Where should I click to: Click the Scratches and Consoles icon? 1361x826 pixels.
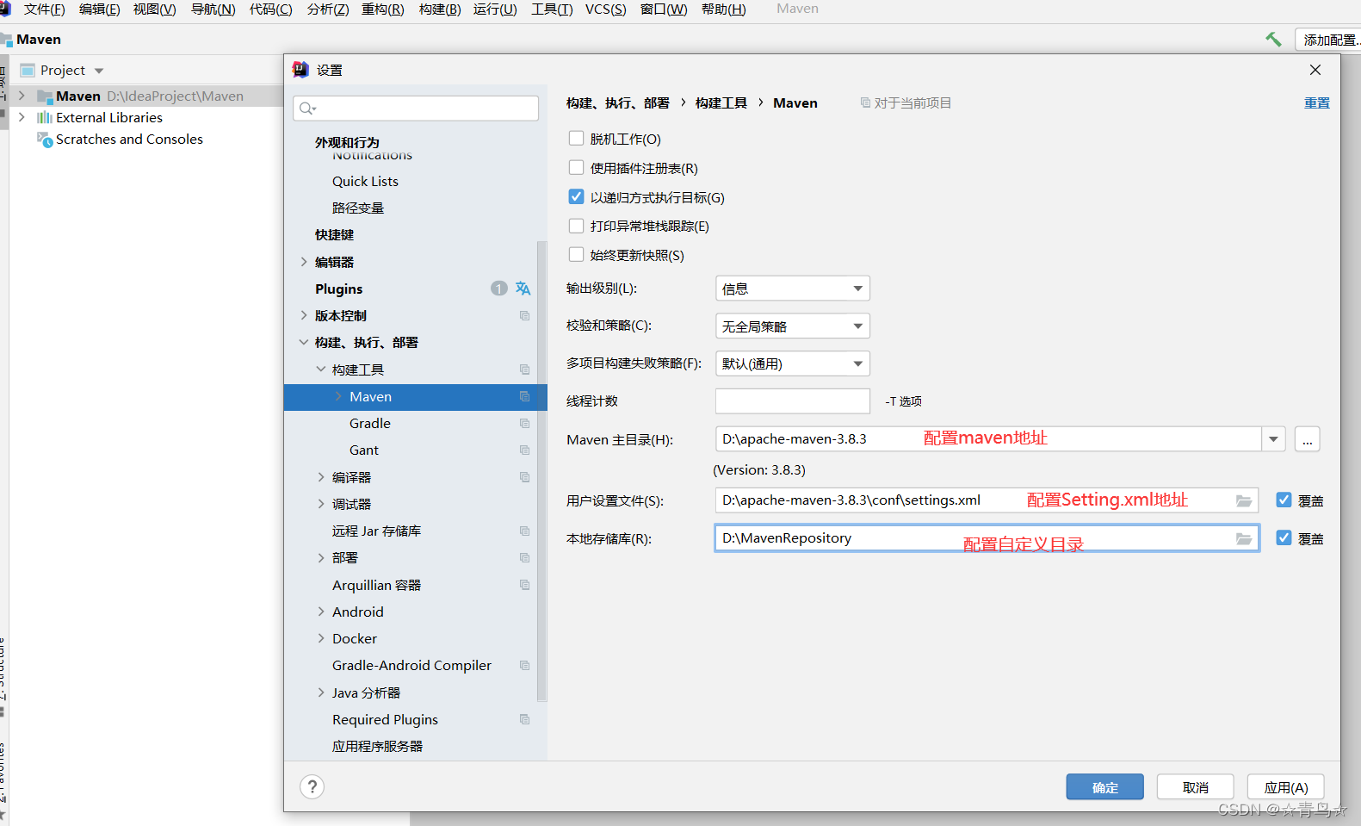click(x=45, y=139)
